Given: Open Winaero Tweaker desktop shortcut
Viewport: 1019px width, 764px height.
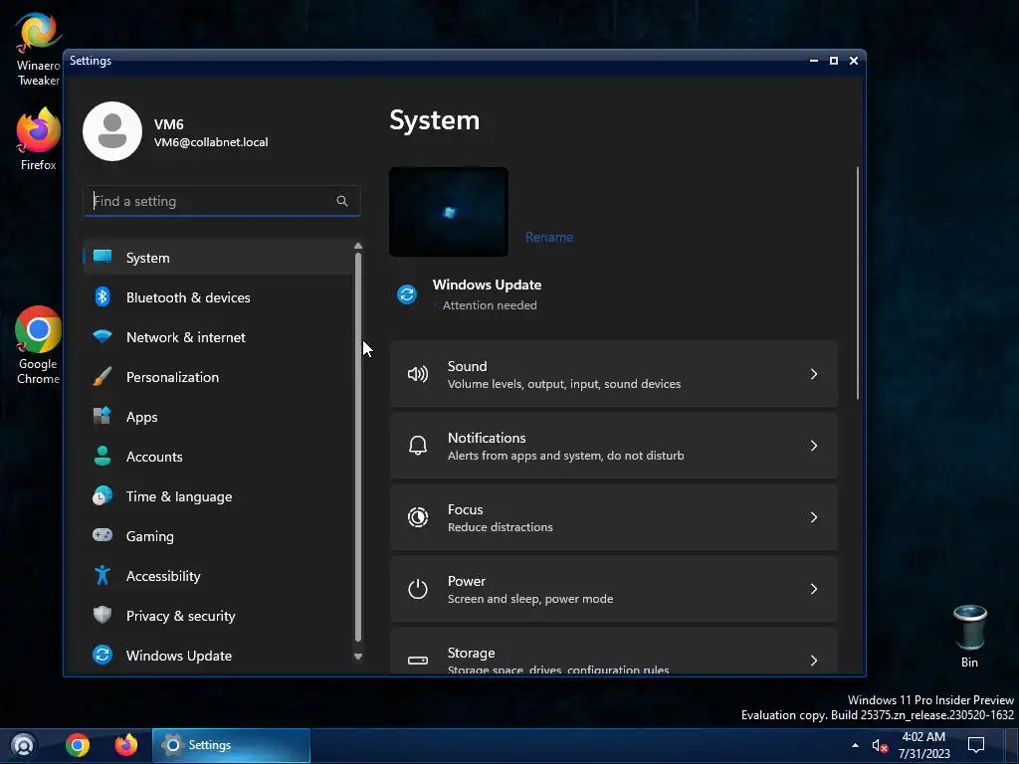Looking at the screenshot, I should click(x=39, y=50).
